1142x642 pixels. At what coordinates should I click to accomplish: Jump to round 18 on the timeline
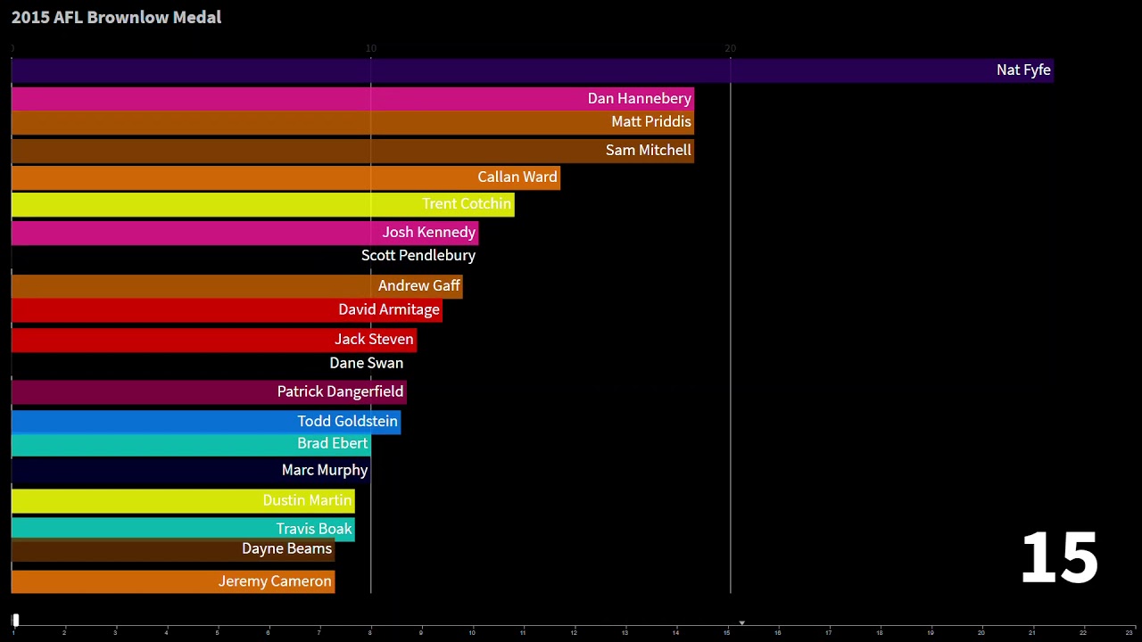tap(880, 632)
